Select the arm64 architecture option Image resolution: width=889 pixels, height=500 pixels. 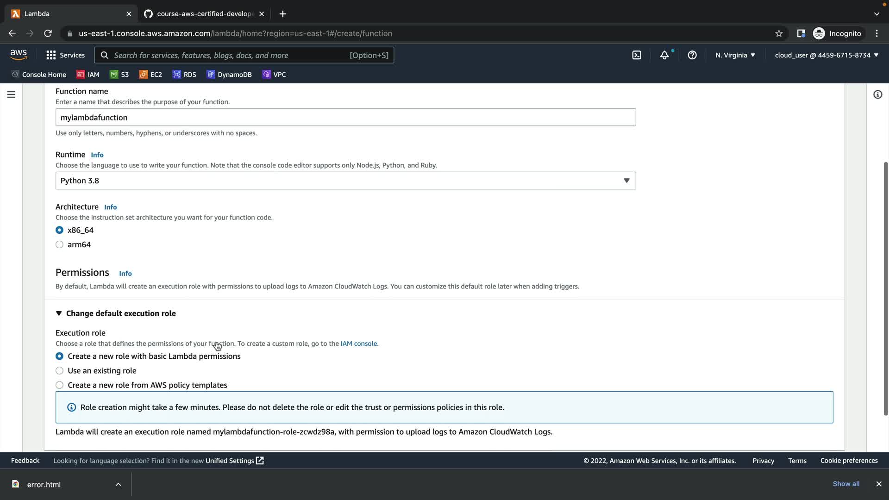pyautogui.click(x=60, y=244)
